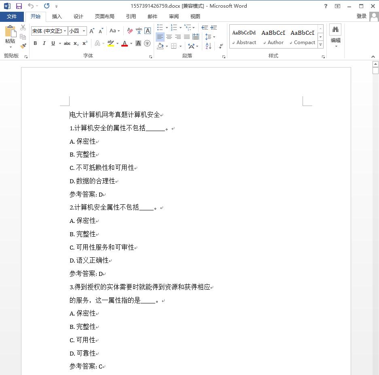
Task: Click the text highlight color icon
Action: 110,43
